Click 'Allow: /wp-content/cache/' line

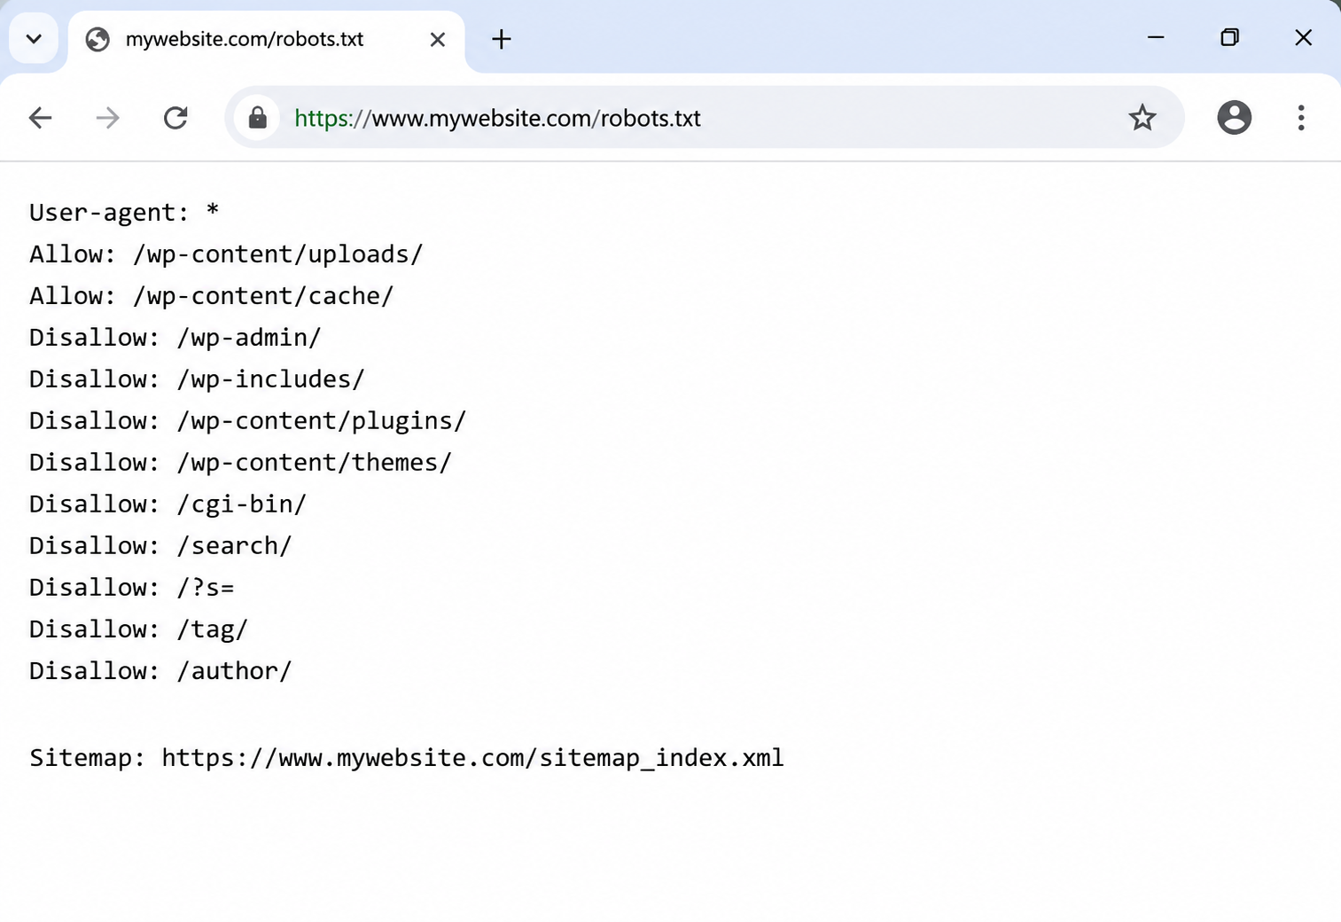(212, 296)
